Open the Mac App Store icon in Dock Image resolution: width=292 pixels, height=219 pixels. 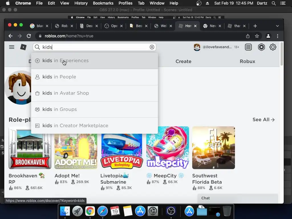[140, 211]
